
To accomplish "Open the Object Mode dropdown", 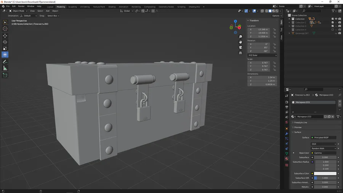I will pos(18,11).
